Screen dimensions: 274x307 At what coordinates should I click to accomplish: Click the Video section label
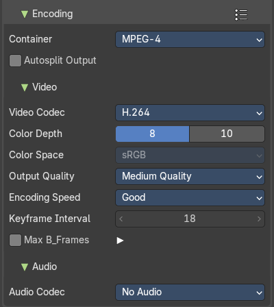pos(45,87)
